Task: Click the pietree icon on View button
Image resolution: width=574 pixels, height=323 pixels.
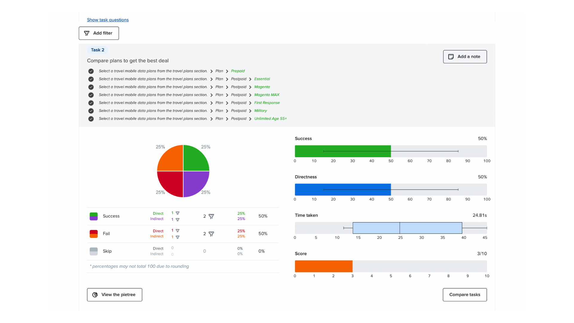Action: tap(95, 295)
